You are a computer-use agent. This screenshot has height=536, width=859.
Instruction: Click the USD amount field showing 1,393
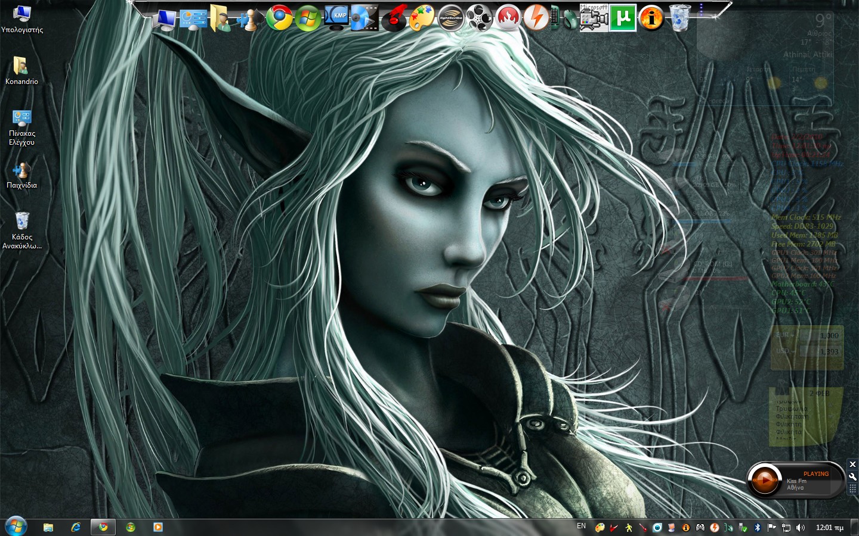click(820, 351)
